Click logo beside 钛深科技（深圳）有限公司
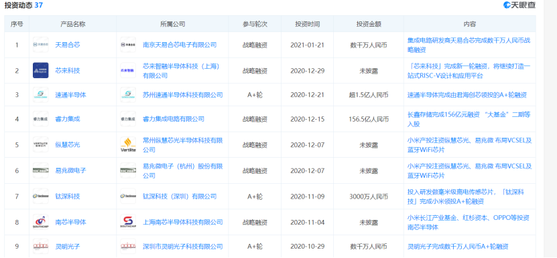The height and width of the screenshot is (258, 557). [128, 196]
